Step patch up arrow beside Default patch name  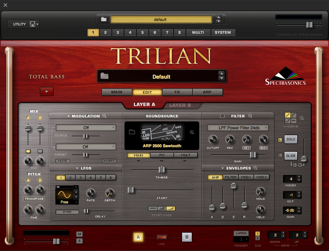[x=222, y=73]
